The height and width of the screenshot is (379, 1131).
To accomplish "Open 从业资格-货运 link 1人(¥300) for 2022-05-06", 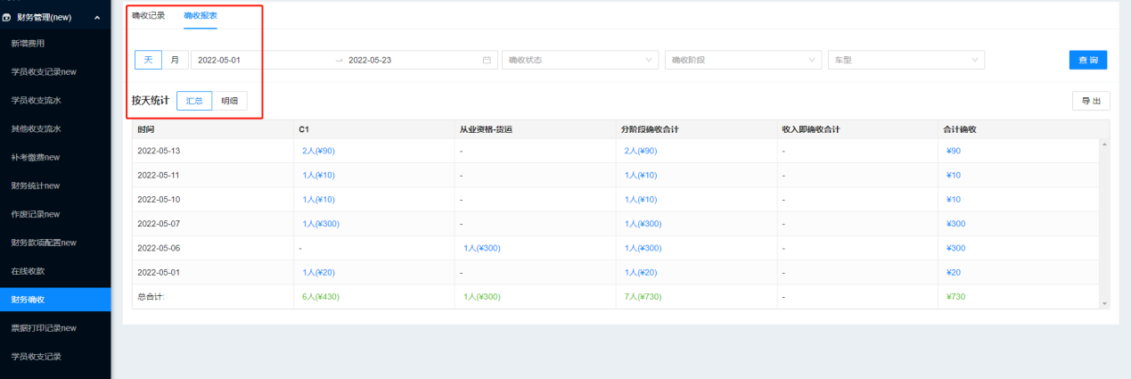I will click(482, 248).
